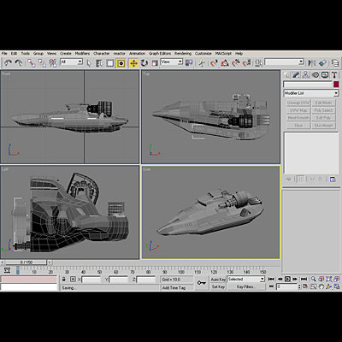342x342 pixels.
Task: Click the Pin Stack icon
Action: click(x=289, y=180)
